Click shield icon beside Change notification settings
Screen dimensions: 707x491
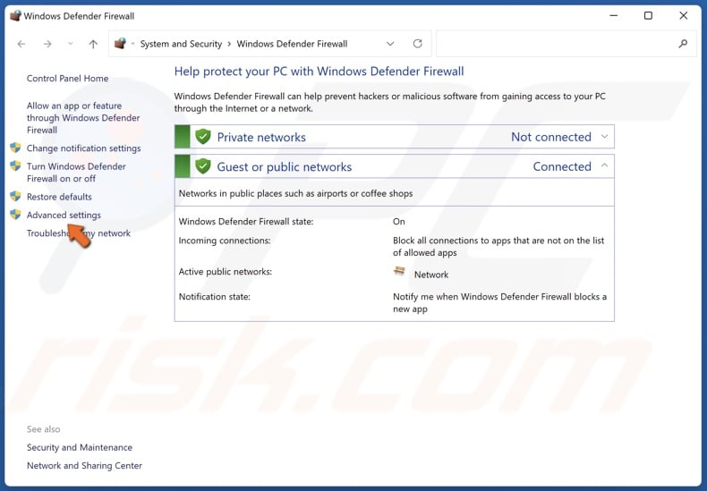point(15,148)
